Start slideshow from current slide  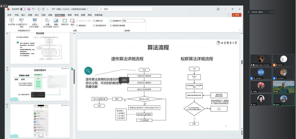[x=21, y=23]
